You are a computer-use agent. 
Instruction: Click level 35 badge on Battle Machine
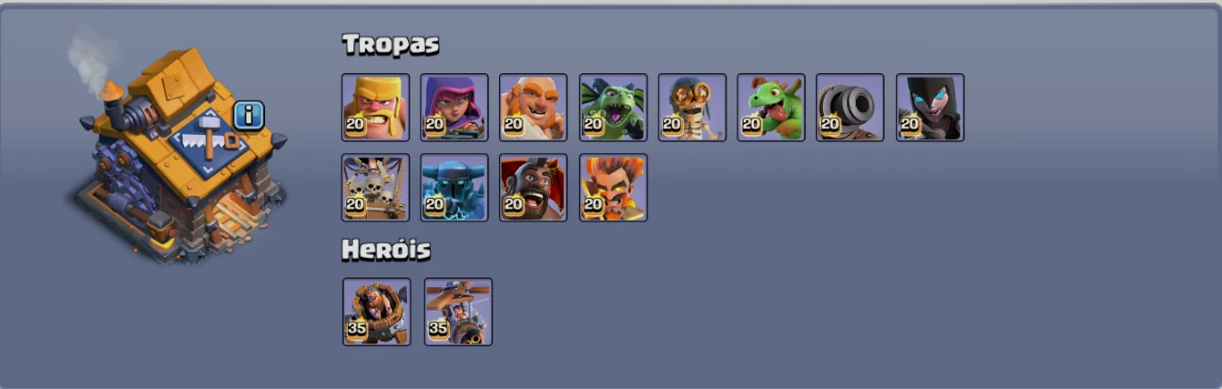coord(357,328)
